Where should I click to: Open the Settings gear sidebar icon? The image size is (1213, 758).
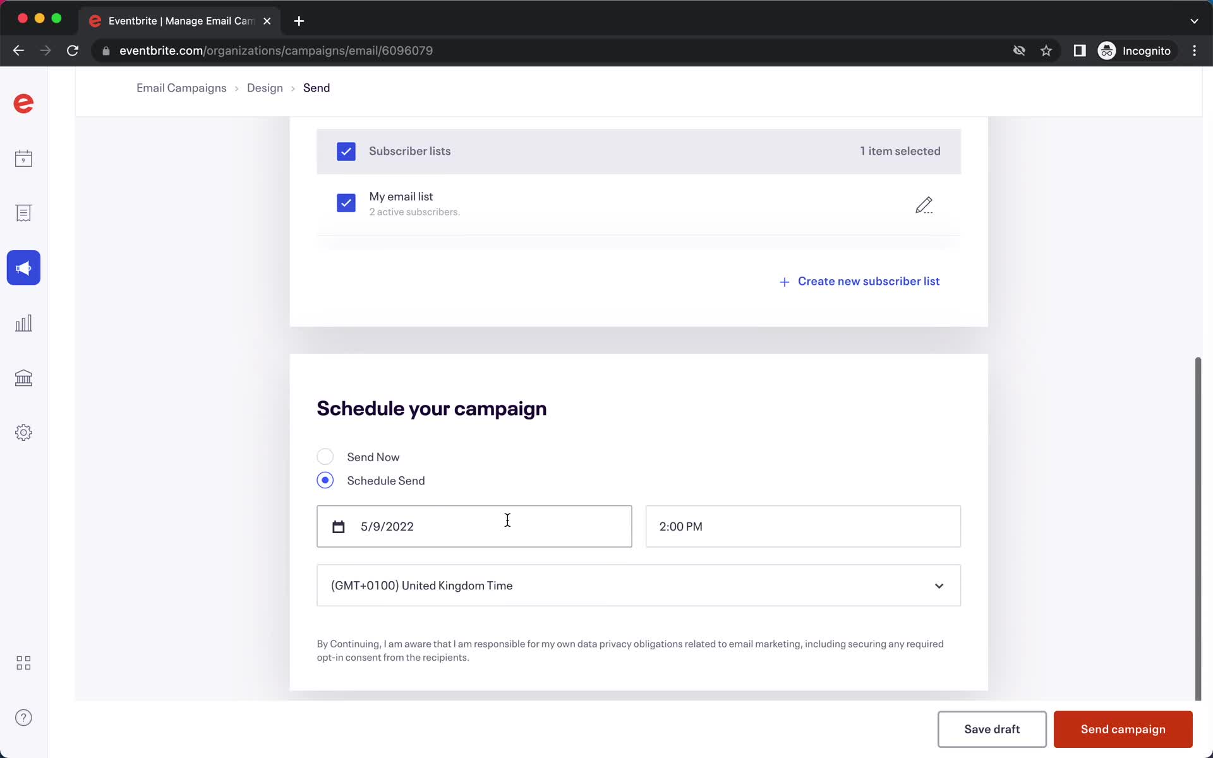[23, 433]
